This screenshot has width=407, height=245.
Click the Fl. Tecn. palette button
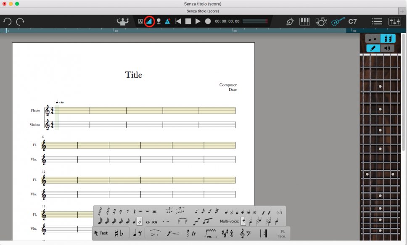(x=282, y=233)
